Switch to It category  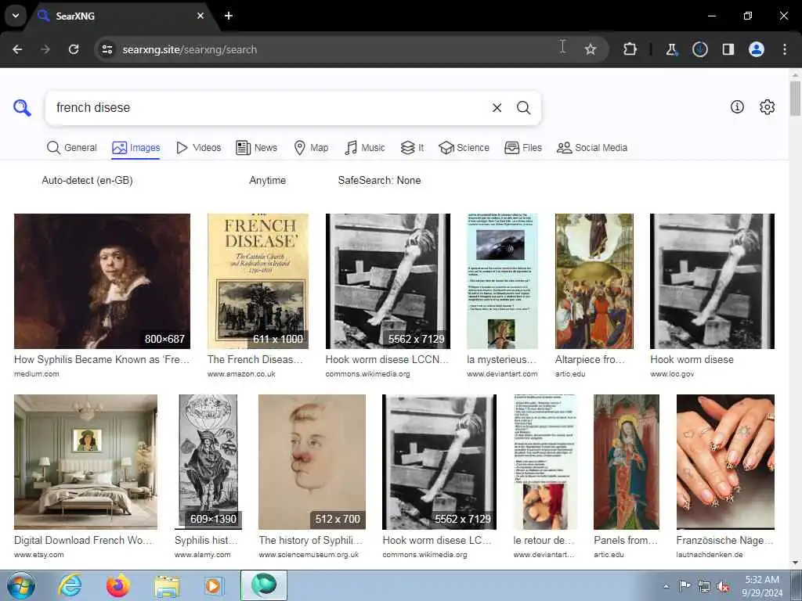(412, 148)
